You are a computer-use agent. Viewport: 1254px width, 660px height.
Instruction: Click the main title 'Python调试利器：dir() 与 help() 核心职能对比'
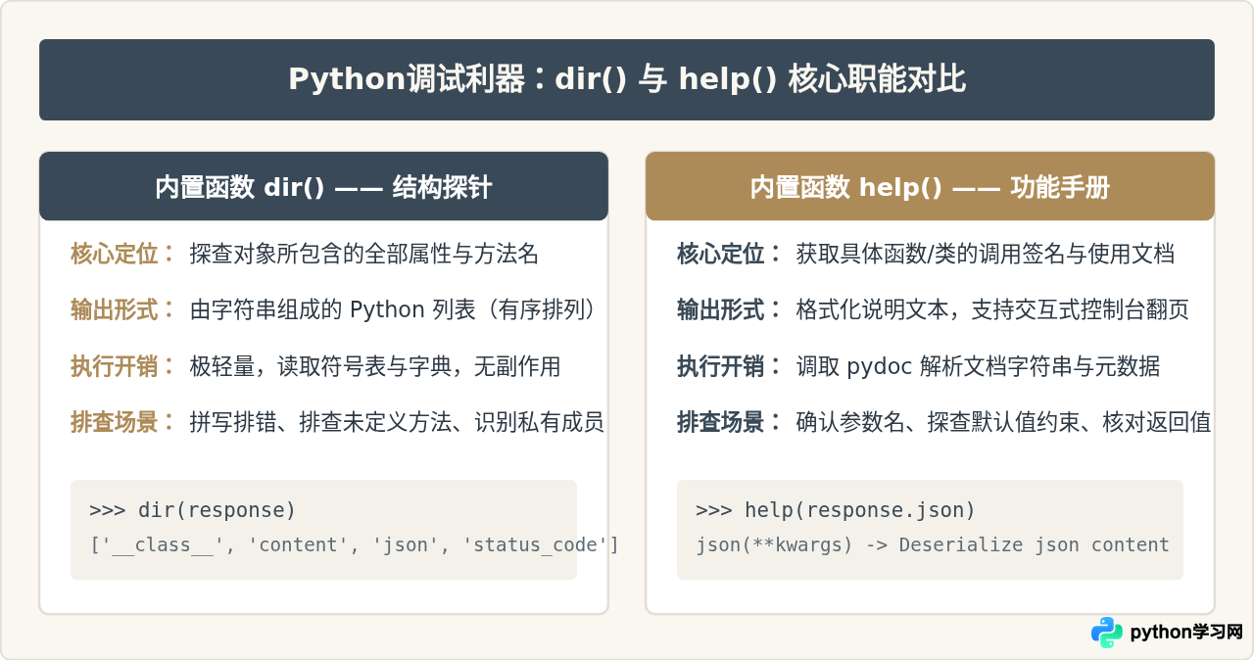[627, 79]
